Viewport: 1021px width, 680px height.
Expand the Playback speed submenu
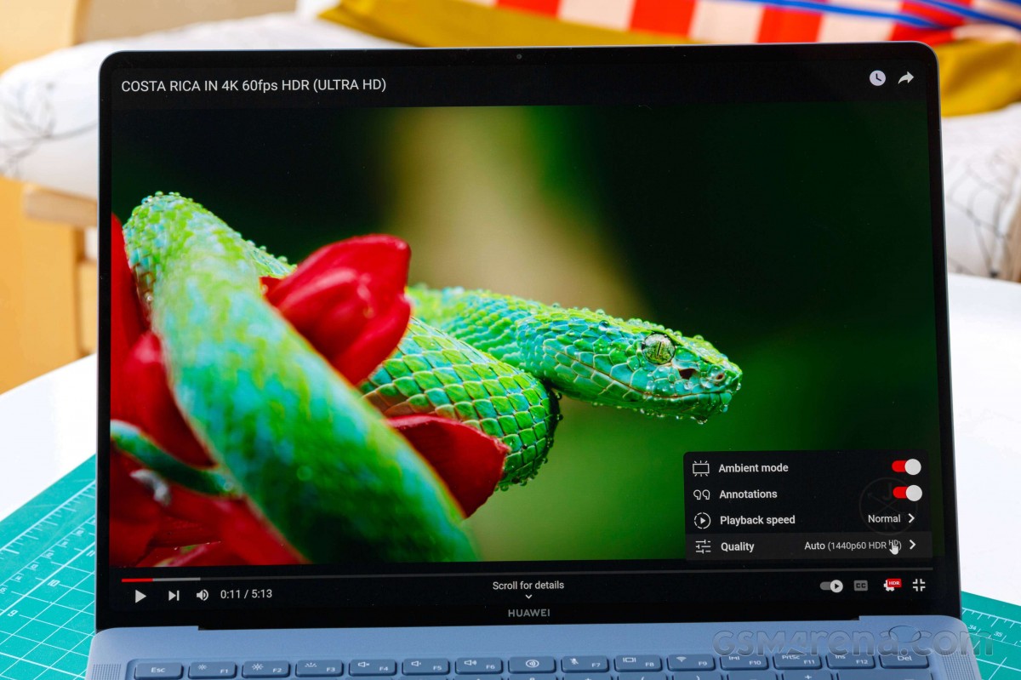click(x=912, y=519)
